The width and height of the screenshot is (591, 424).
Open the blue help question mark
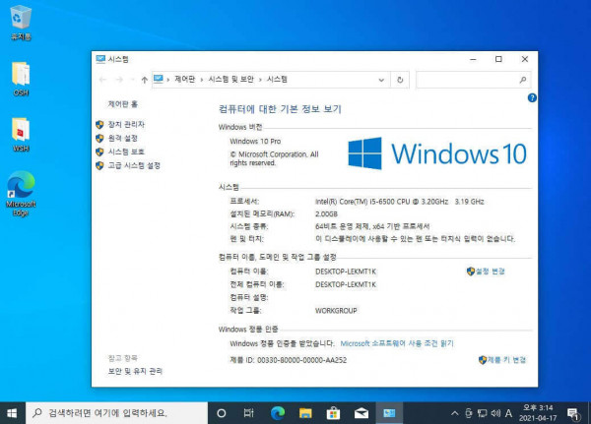pos(532,98)
